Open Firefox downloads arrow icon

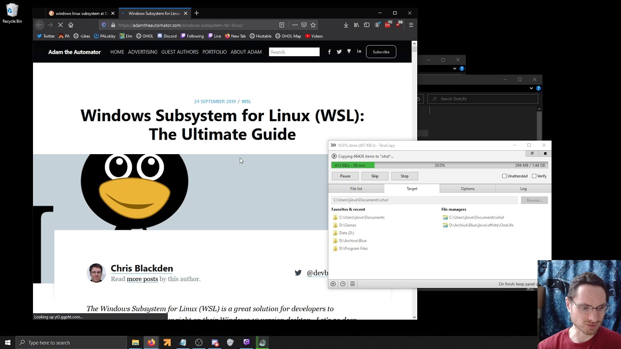[x=346, y=25]
